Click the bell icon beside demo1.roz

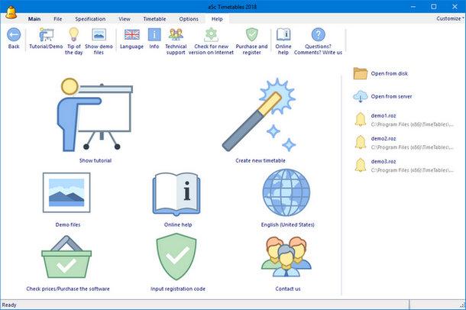tap(361, 119)
